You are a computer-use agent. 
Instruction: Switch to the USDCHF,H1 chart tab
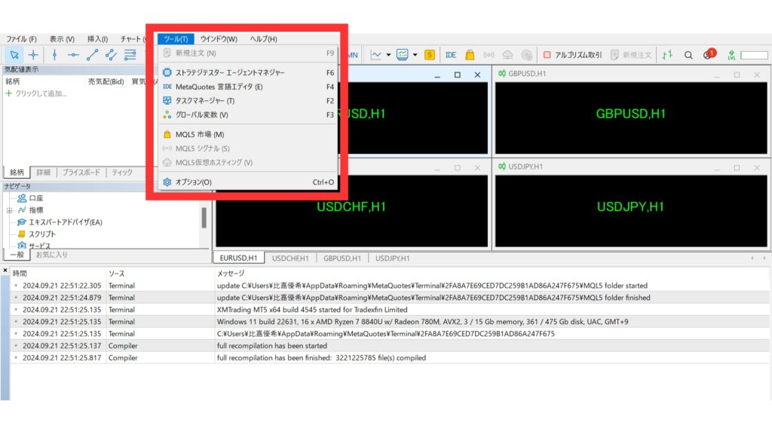pyautogui.click(x=290, y=258)
